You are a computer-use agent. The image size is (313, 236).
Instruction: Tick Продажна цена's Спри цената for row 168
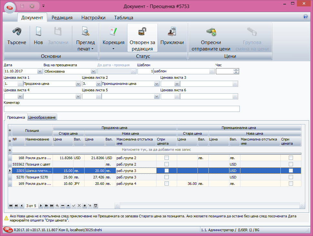coord(167,158)
